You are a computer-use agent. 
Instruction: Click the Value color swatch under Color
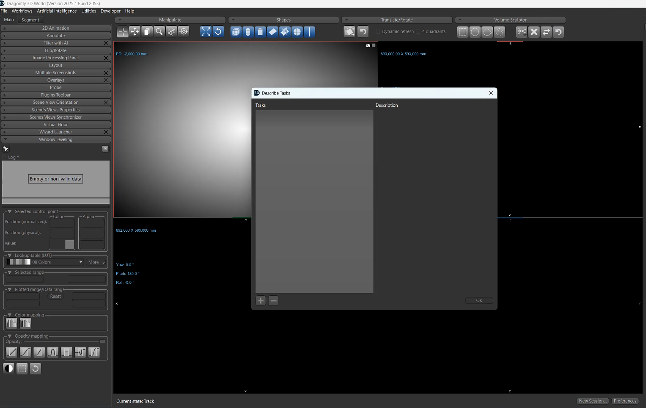[x=70, y=244]
